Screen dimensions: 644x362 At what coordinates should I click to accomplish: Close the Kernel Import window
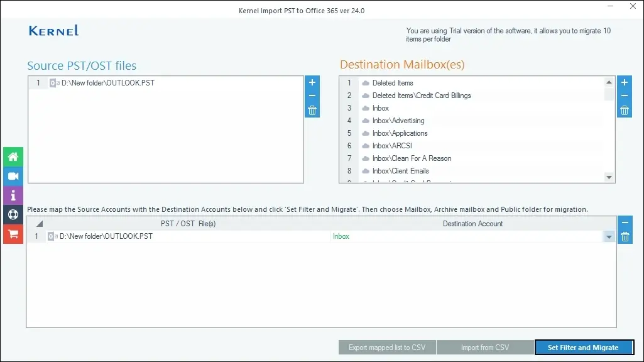tap(633, 6)
